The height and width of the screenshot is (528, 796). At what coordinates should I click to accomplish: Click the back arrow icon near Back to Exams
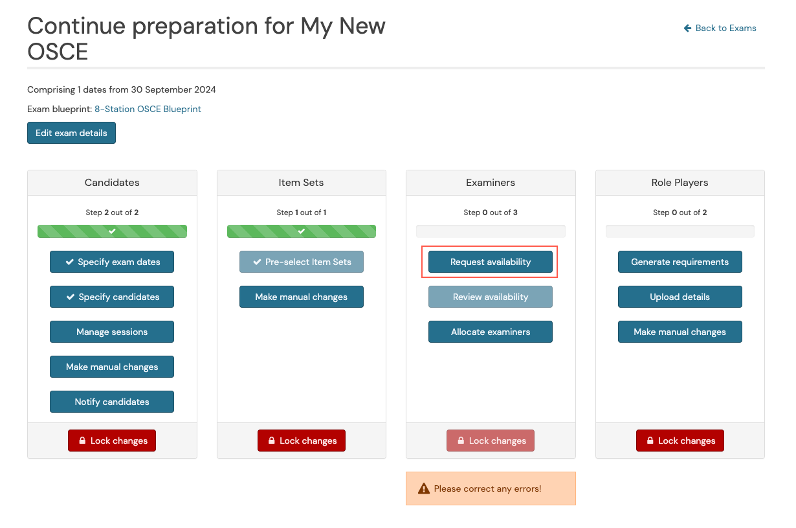pos(688,29)
